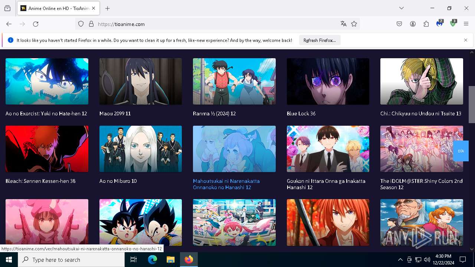Reload the current page

tap(36, 24)
